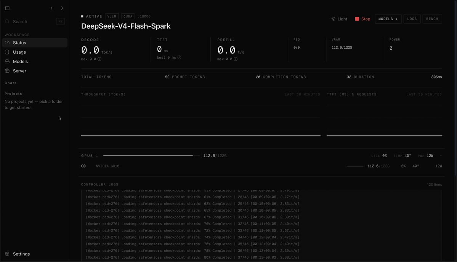Go forward with the right chevron
Screen dimensions: 457x262
62,8
